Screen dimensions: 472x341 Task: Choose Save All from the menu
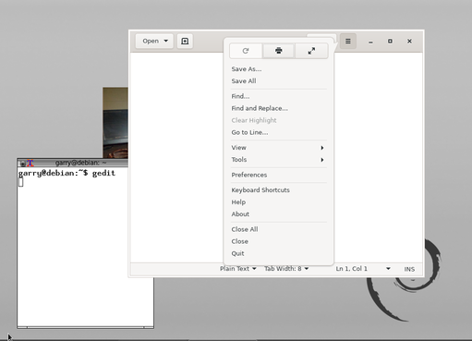(x=278, y=81)
